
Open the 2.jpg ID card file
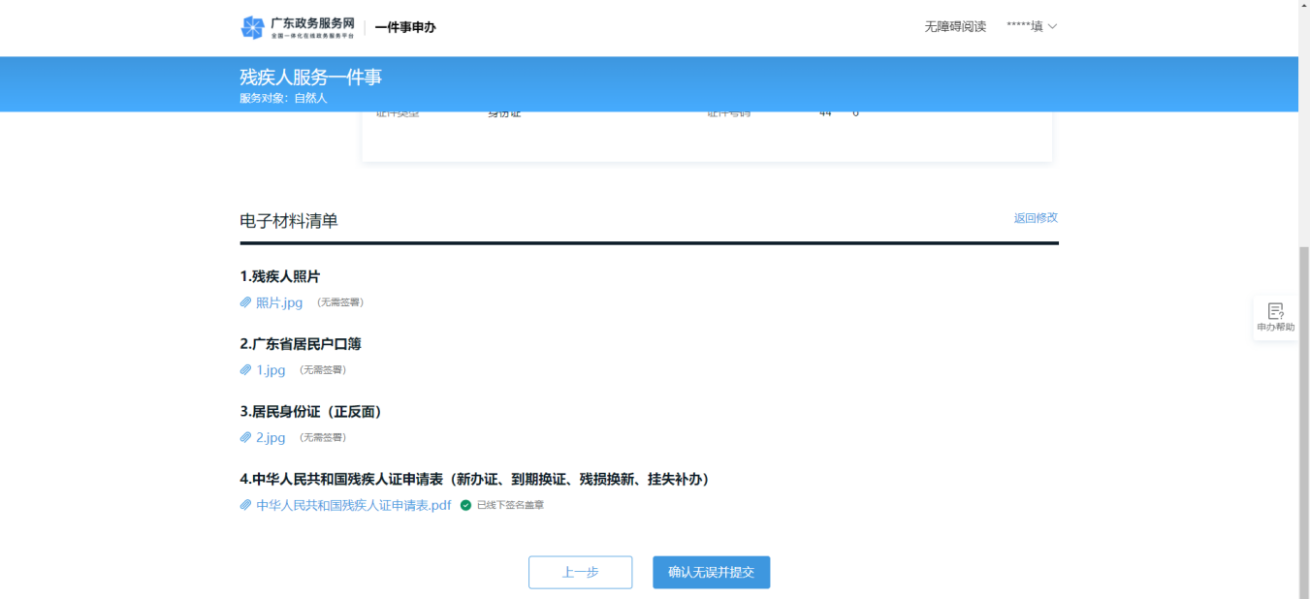click(x=271, y=437)
